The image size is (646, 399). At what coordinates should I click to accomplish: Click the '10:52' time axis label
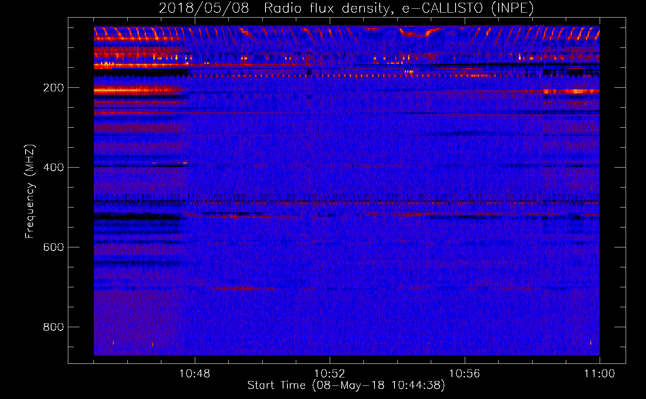click(329, 373)
